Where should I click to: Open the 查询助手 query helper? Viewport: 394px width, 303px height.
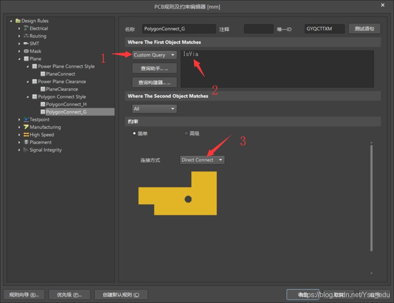(154, 68)
